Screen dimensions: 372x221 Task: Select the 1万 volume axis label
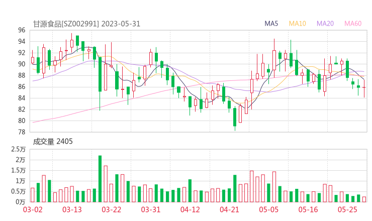click(x=21, y=181)
